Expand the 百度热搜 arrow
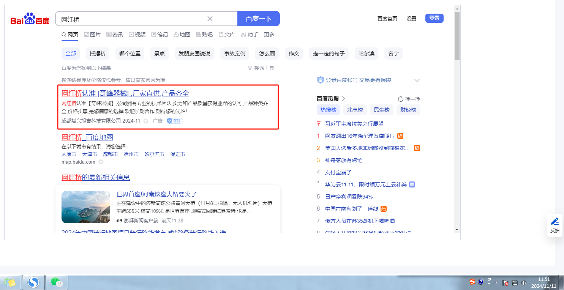Screen dimensions: 564x290 tap(343, 99)
